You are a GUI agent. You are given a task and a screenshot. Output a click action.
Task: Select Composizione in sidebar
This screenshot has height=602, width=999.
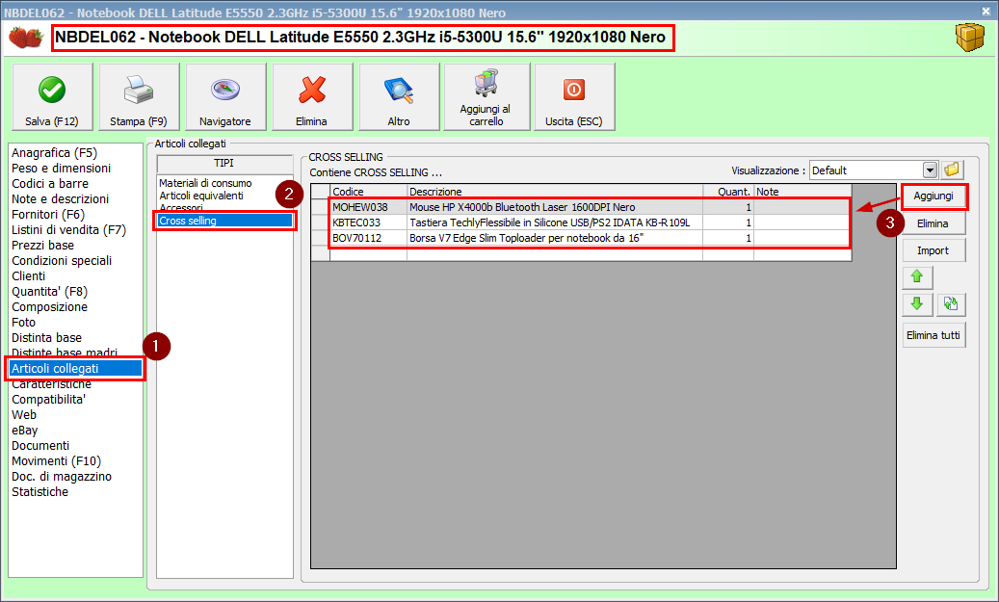pyautogui.click(x=50, y=307)
